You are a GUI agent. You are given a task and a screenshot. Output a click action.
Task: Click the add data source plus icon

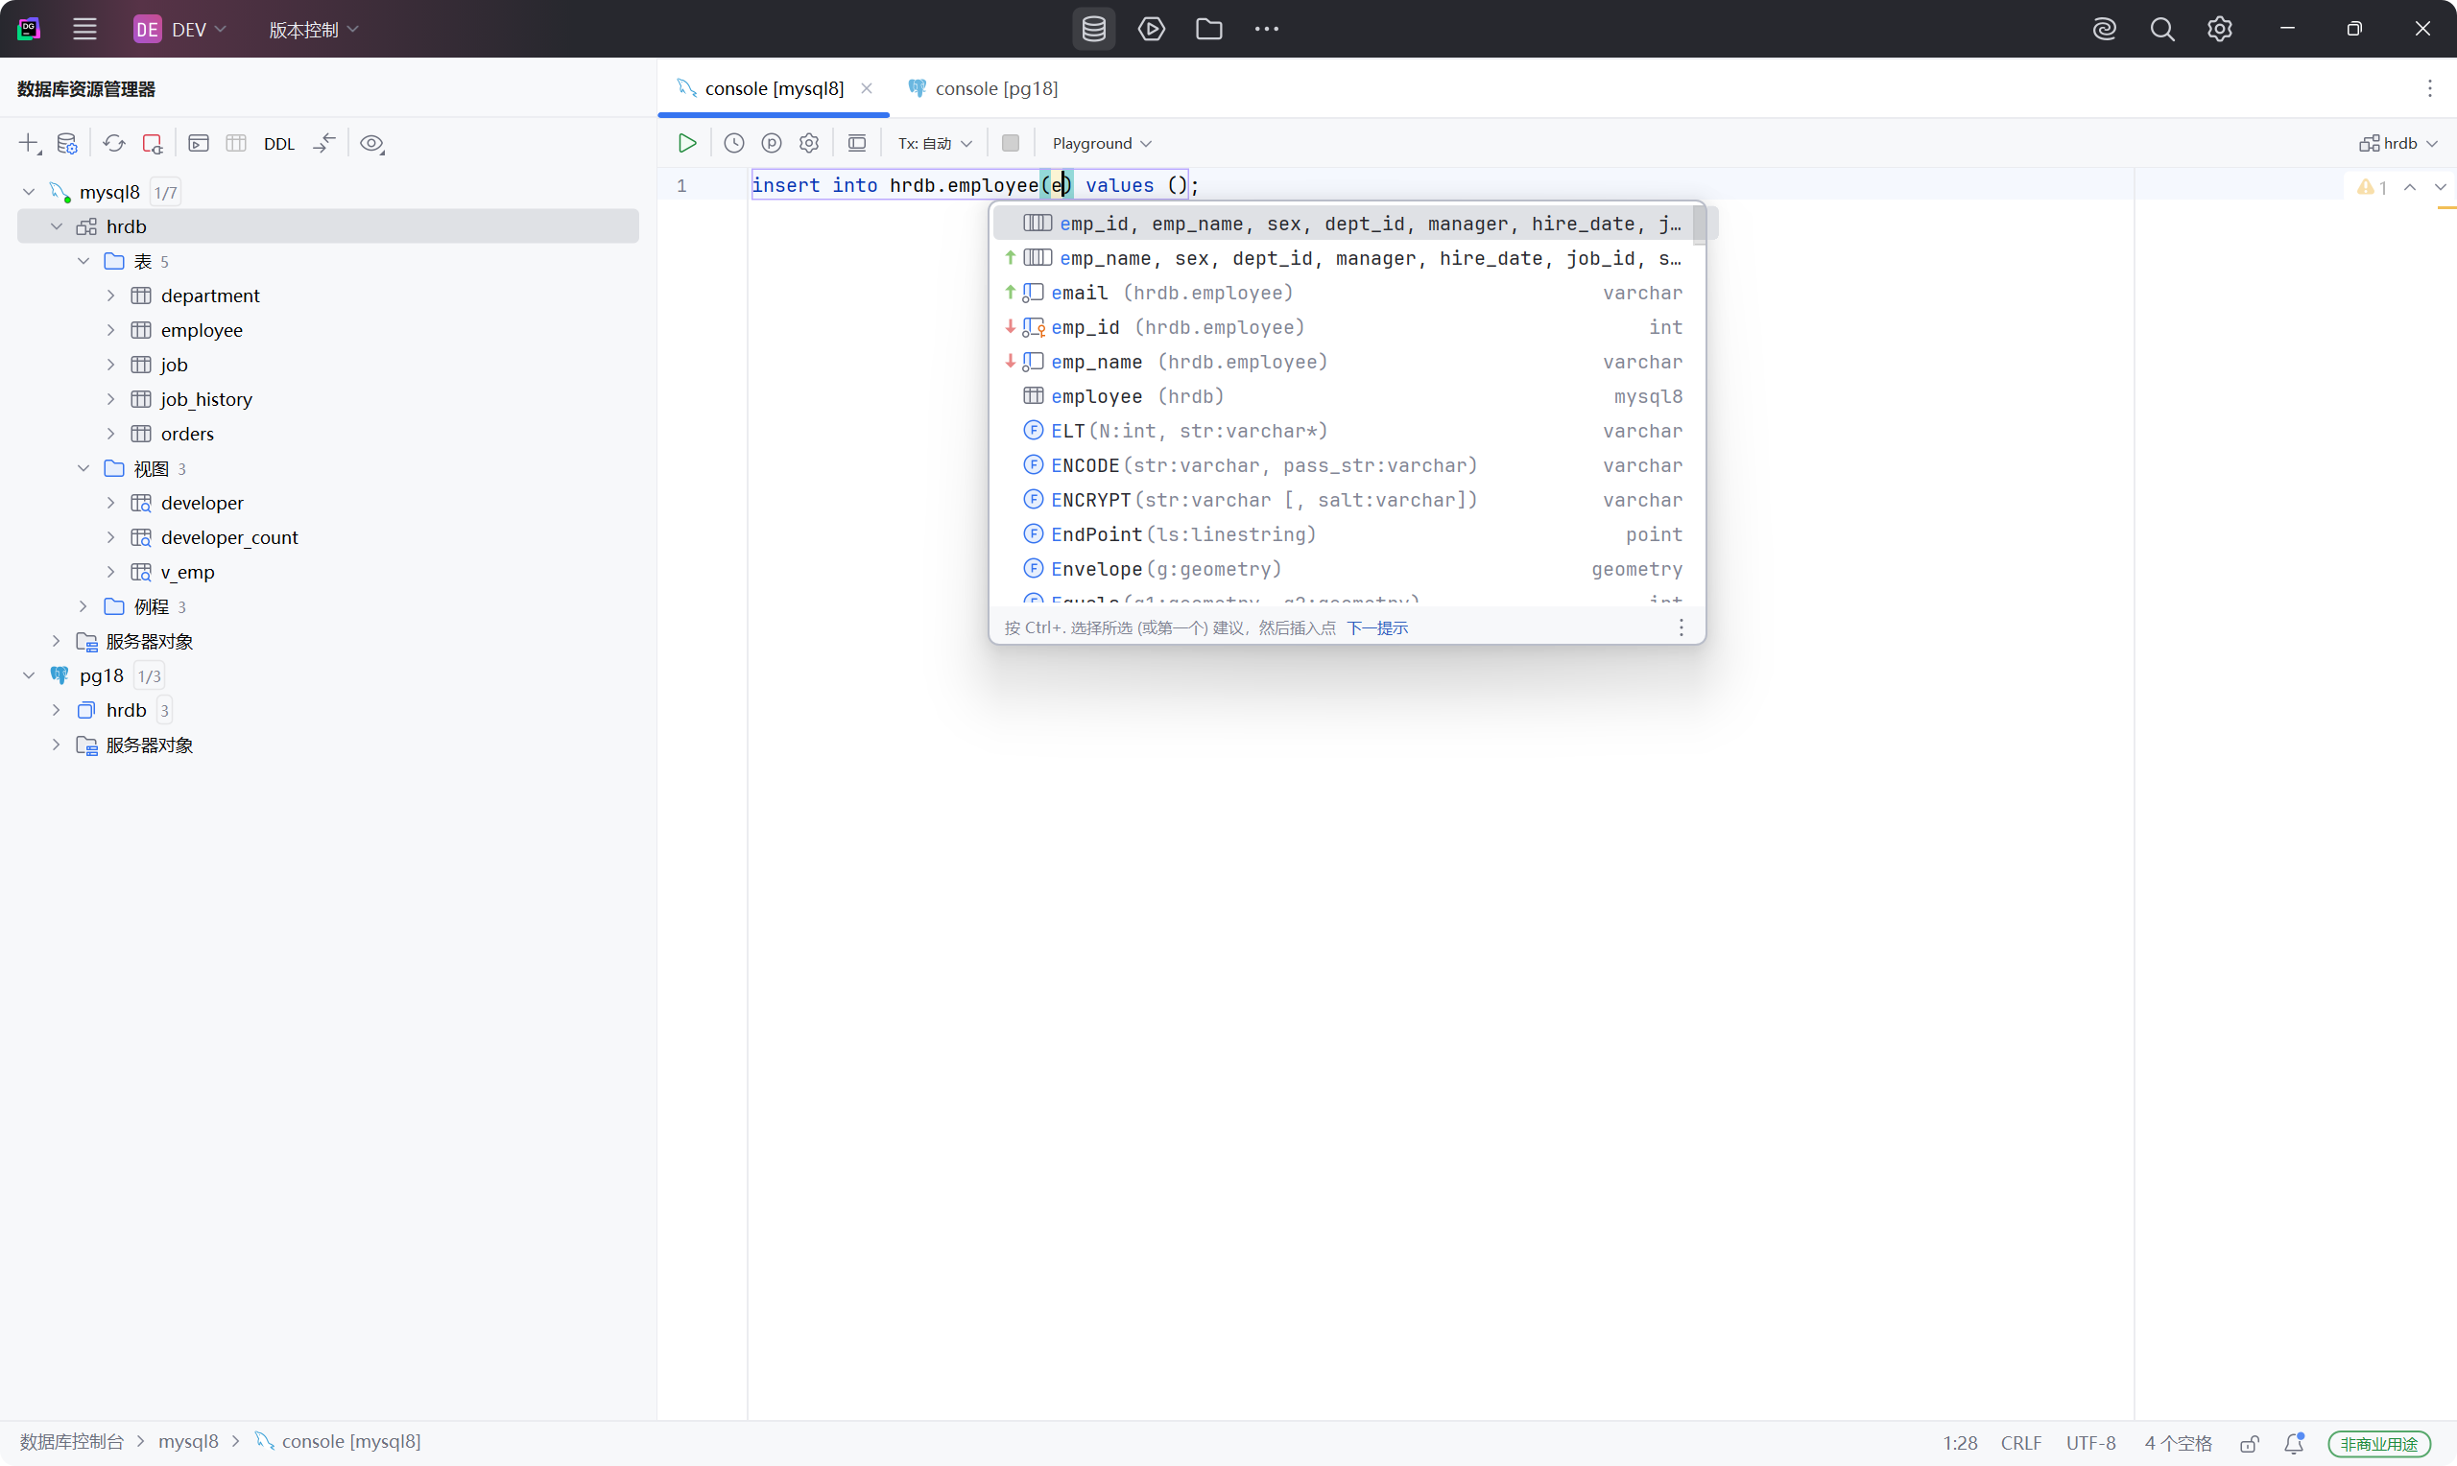click(x=29, y=143)
